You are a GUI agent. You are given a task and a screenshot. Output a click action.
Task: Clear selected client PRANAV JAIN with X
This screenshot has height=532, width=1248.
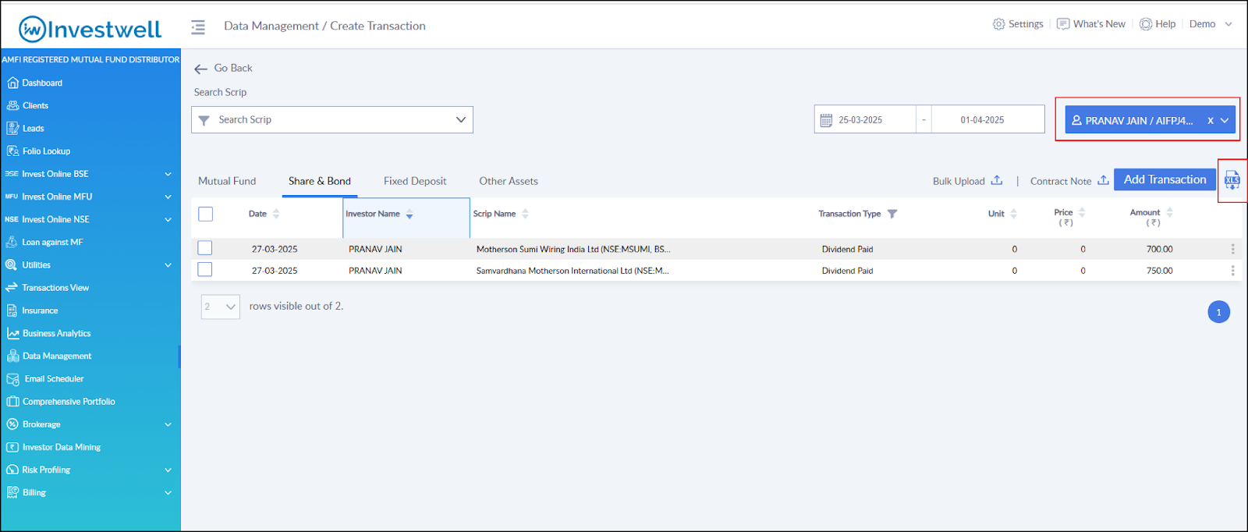pyautogui.click(x=1211, y=121)
